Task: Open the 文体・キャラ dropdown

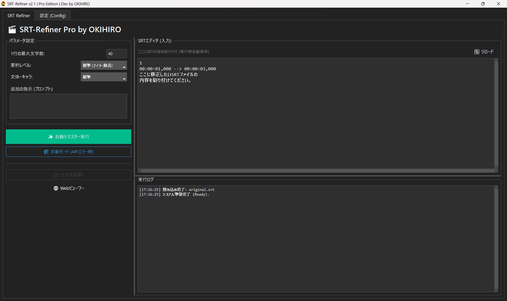Action: (104, 77)
